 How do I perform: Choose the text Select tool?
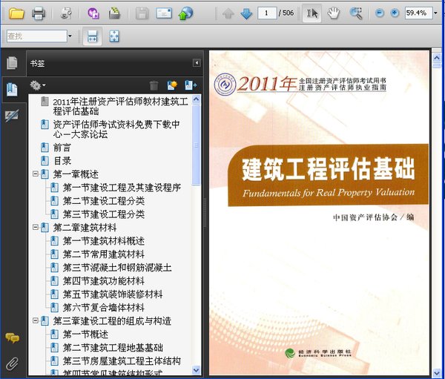tap(312, 13)
